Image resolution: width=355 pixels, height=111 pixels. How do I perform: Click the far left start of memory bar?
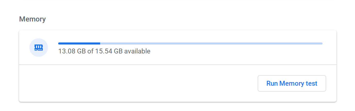[x=59, y=43]
